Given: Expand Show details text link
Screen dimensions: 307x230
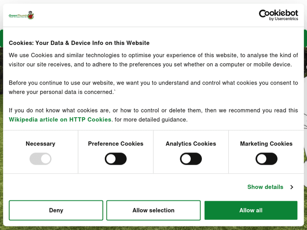Looking at the screenshot, I should pos(265,187).
